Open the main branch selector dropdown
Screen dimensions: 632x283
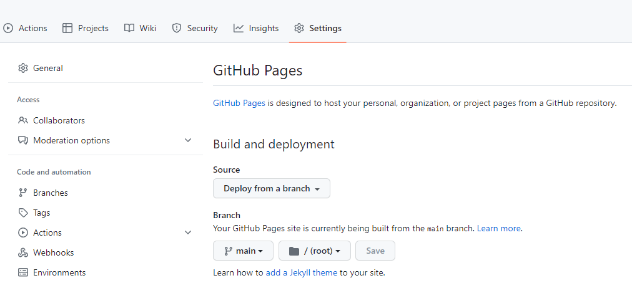[x=243, y=251]
